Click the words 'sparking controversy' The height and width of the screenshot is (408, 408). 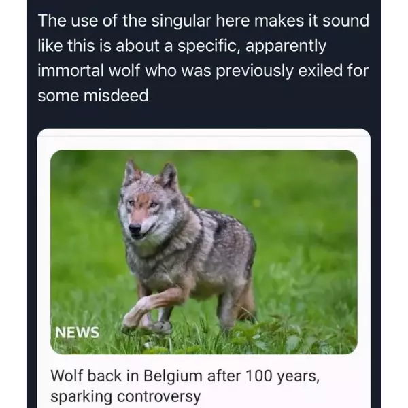tap(125, 397)
